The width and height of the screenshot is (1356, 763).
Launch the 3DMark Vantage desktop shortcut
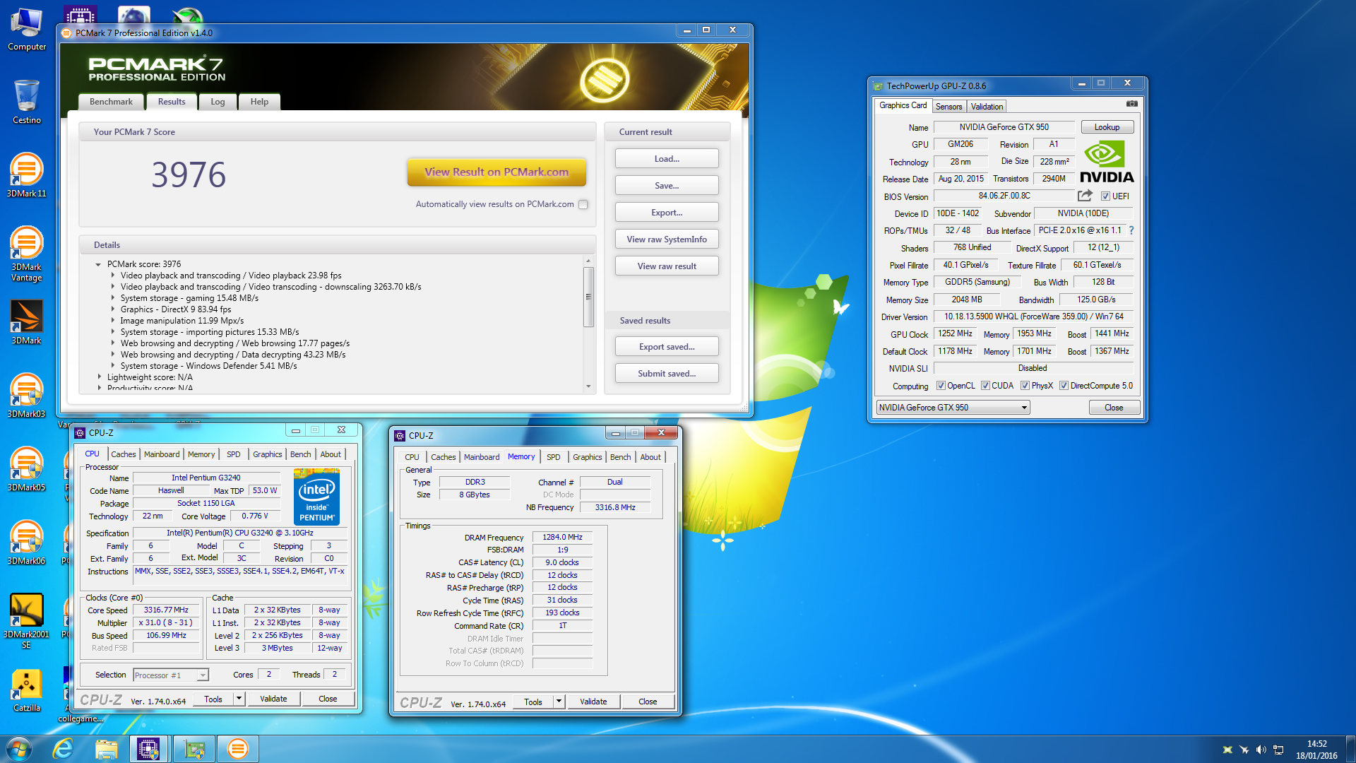point(26,253)
